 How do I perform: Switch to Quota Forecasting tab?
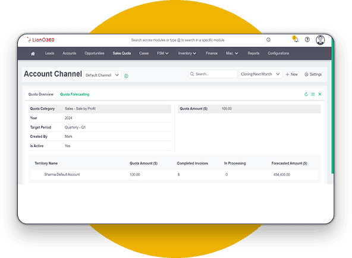point(74,95)
